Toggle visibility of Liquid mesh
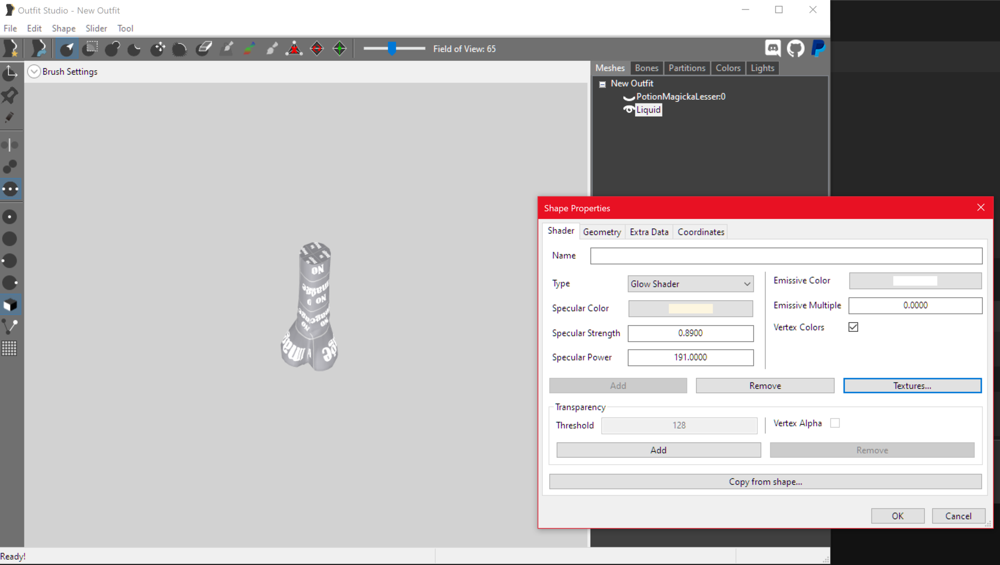Image resolution: width=1000 pixels, height=565 pixels. pyautogui.click(x=629, y=110)
